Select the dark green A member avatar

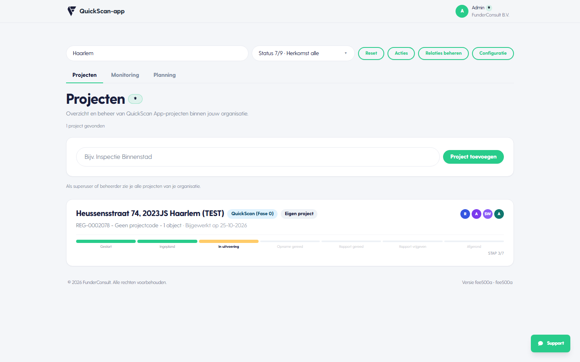[x=499, y=214]
